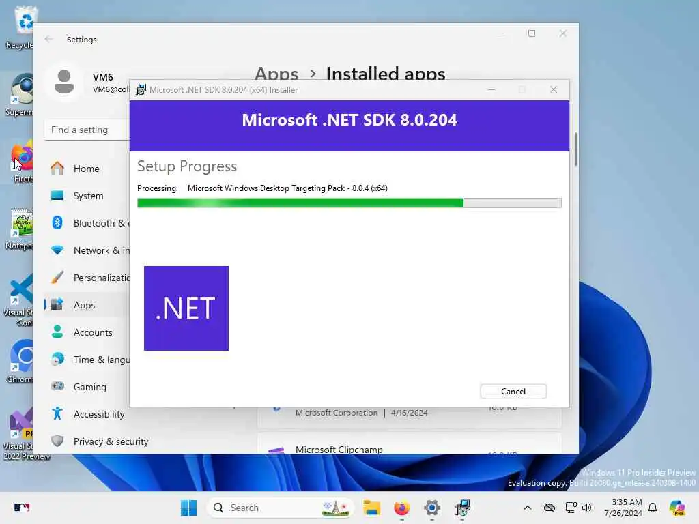This screenshot has width=699, height=524.
Task: Open Network & internet settings
Action: click(x=87, y=250)
